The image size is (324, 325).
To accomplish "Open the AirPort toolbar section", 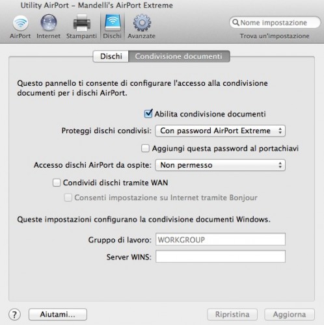I will click(20, 27).
